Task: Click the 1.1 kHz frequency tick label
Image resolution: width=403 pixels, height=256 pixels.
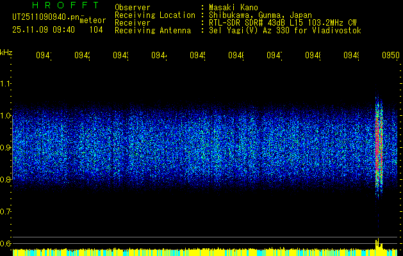Action: pyautogui.click(x=6, y=83)
